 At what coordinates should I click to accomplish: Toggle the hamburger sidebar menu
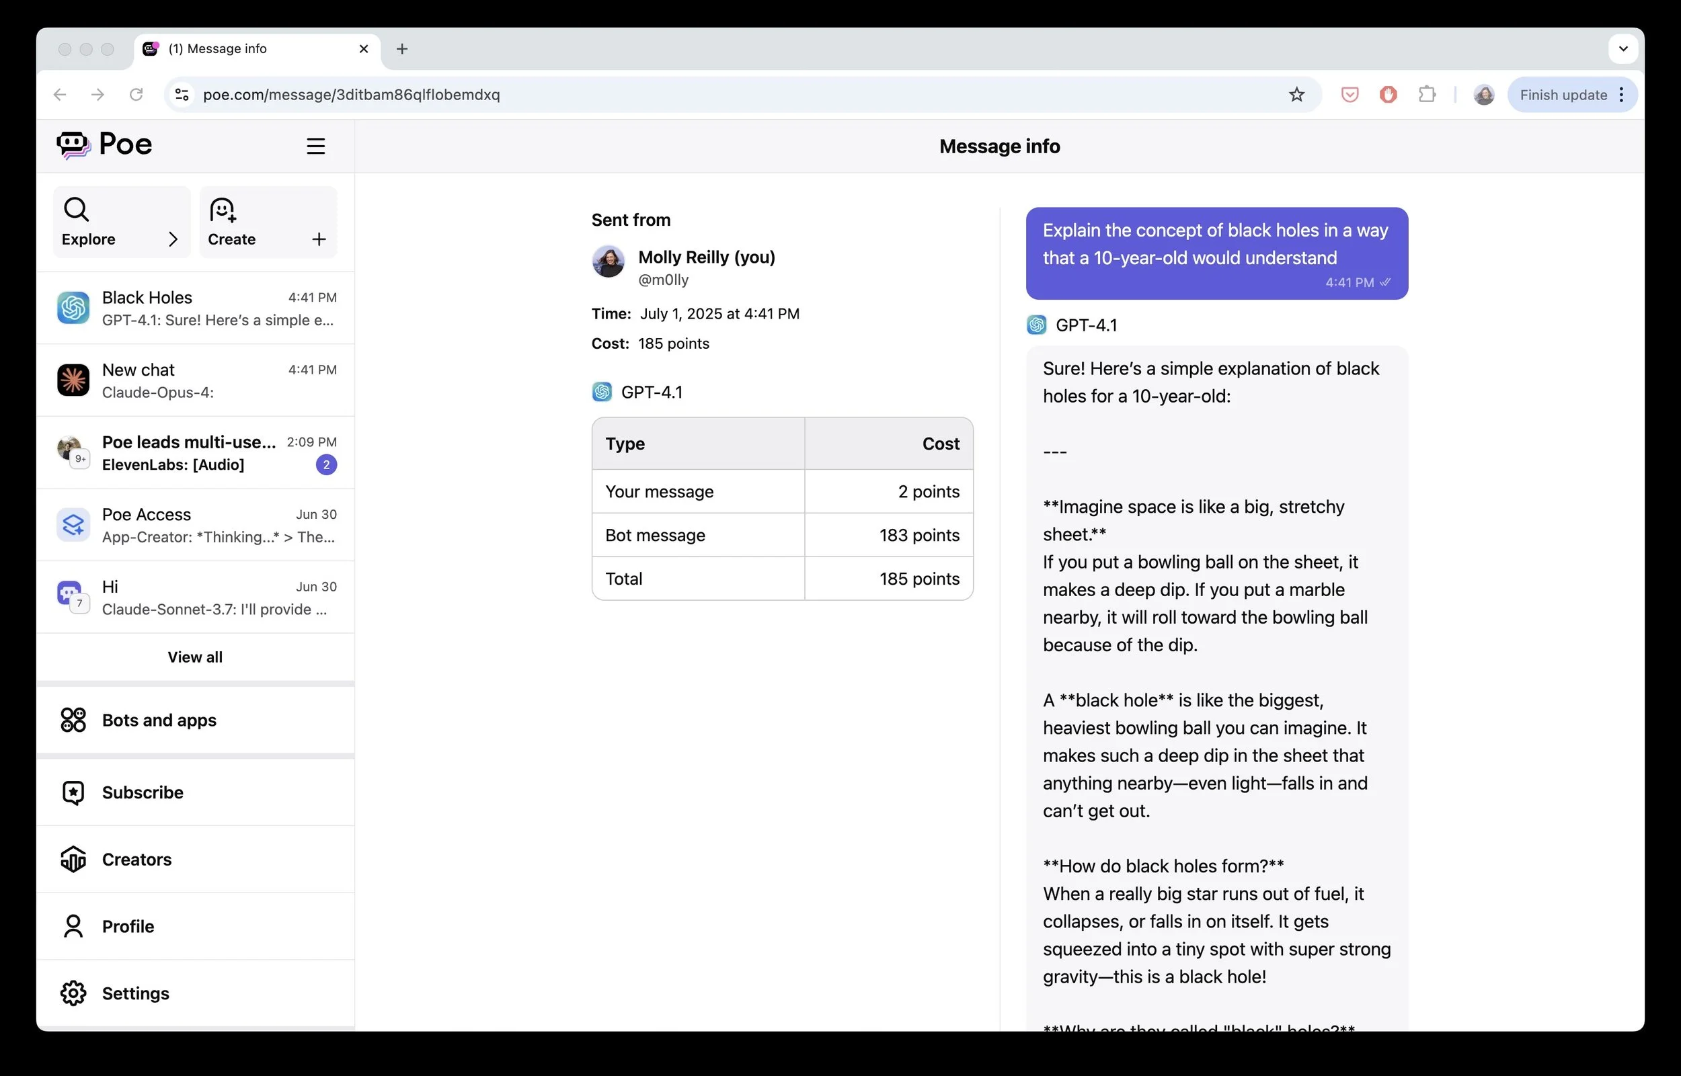tap(315, 146)
